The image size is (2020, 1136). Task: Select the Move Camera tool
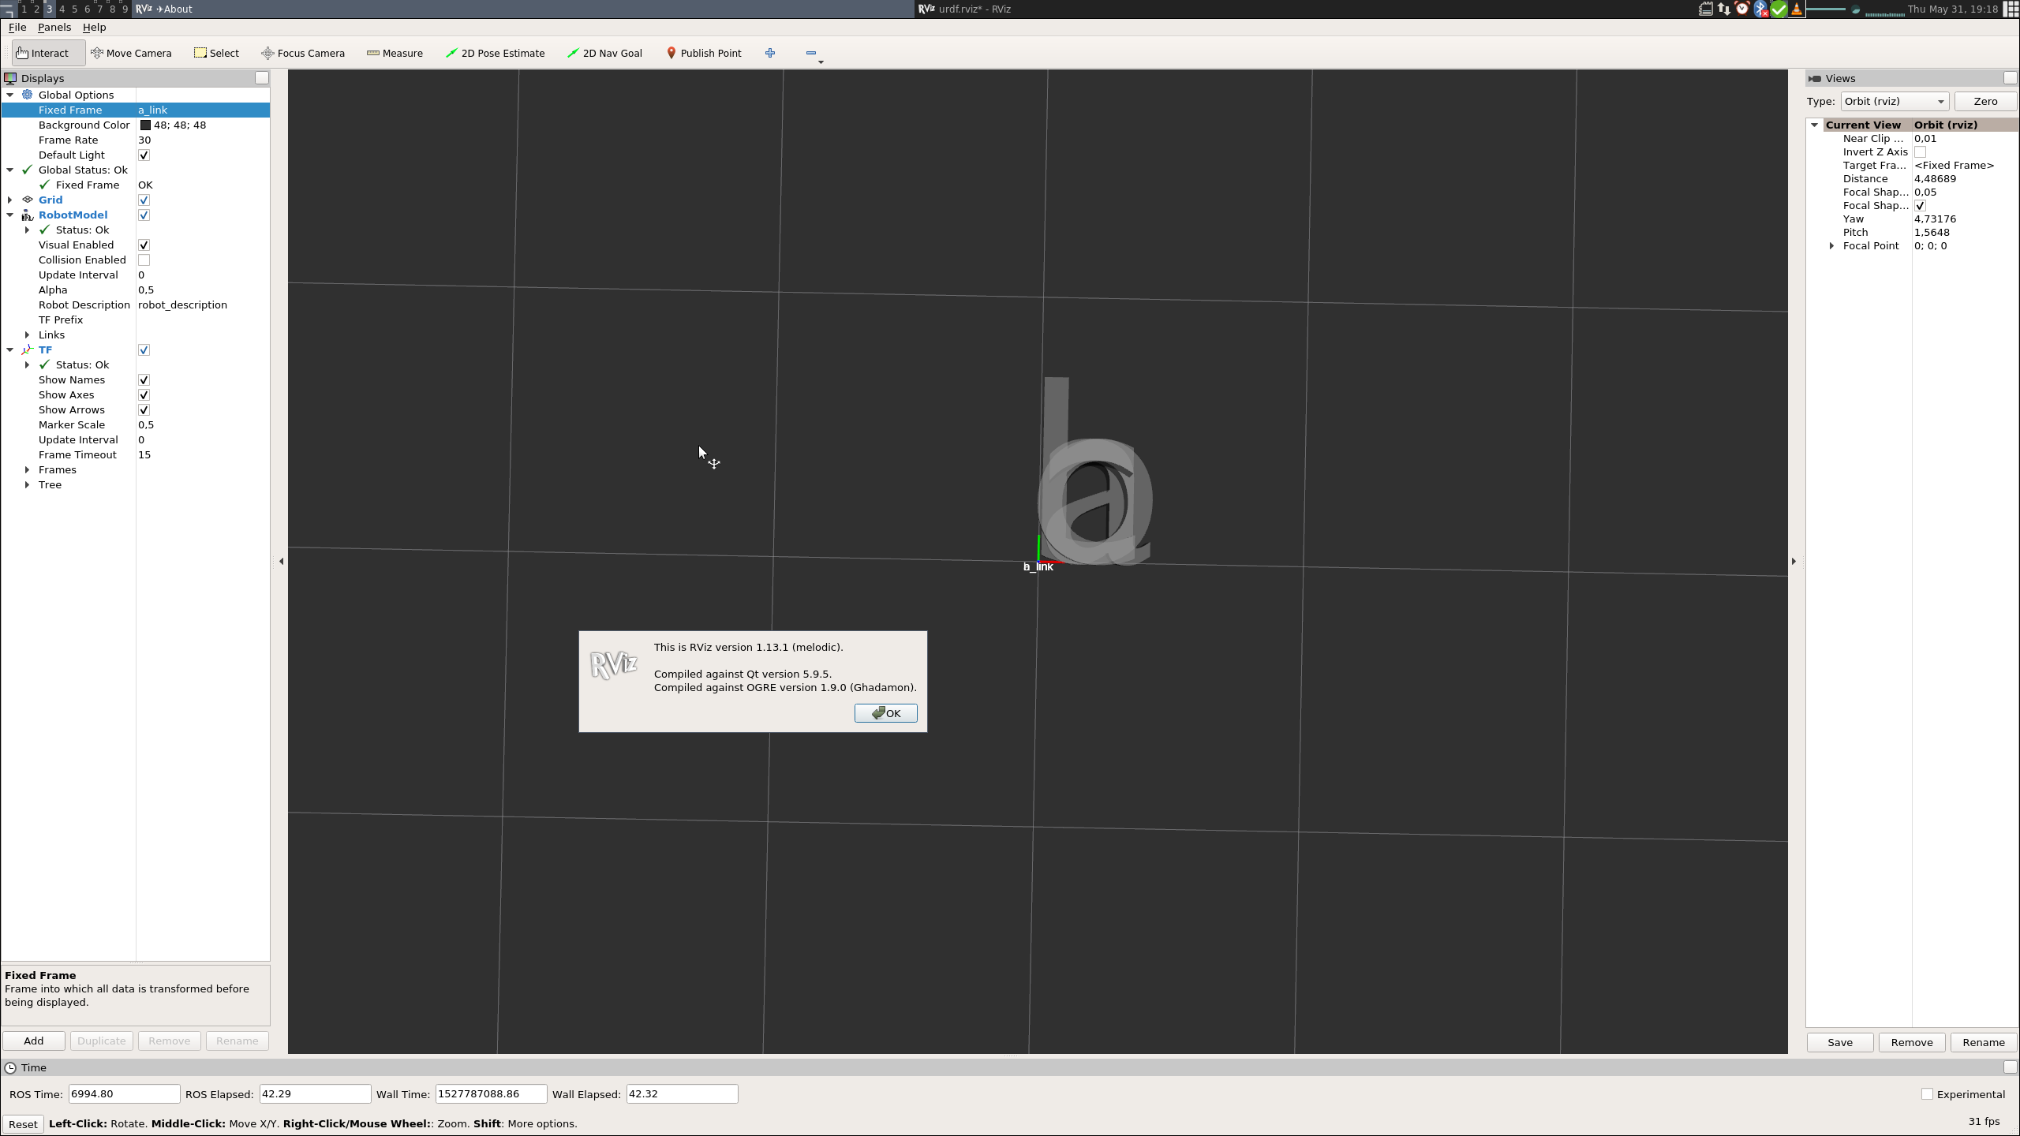click(x=131, y=53)
